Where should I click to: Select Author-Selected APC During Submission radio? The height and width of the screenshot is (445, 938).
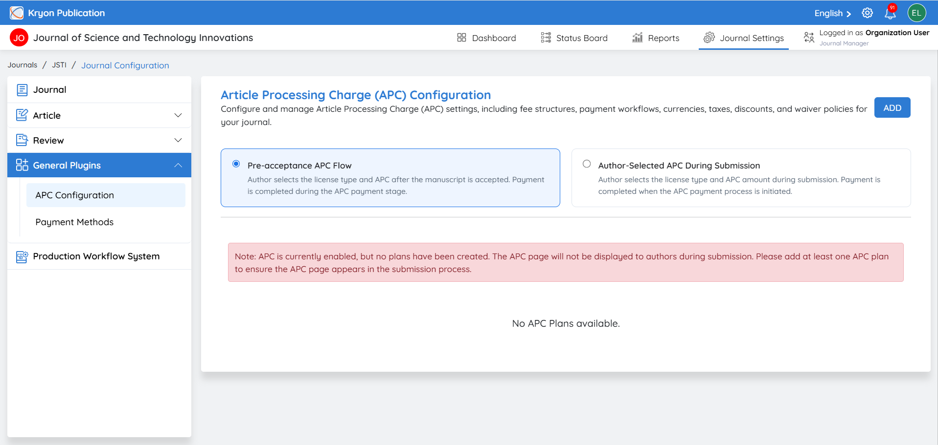click(x=587, y=164)
